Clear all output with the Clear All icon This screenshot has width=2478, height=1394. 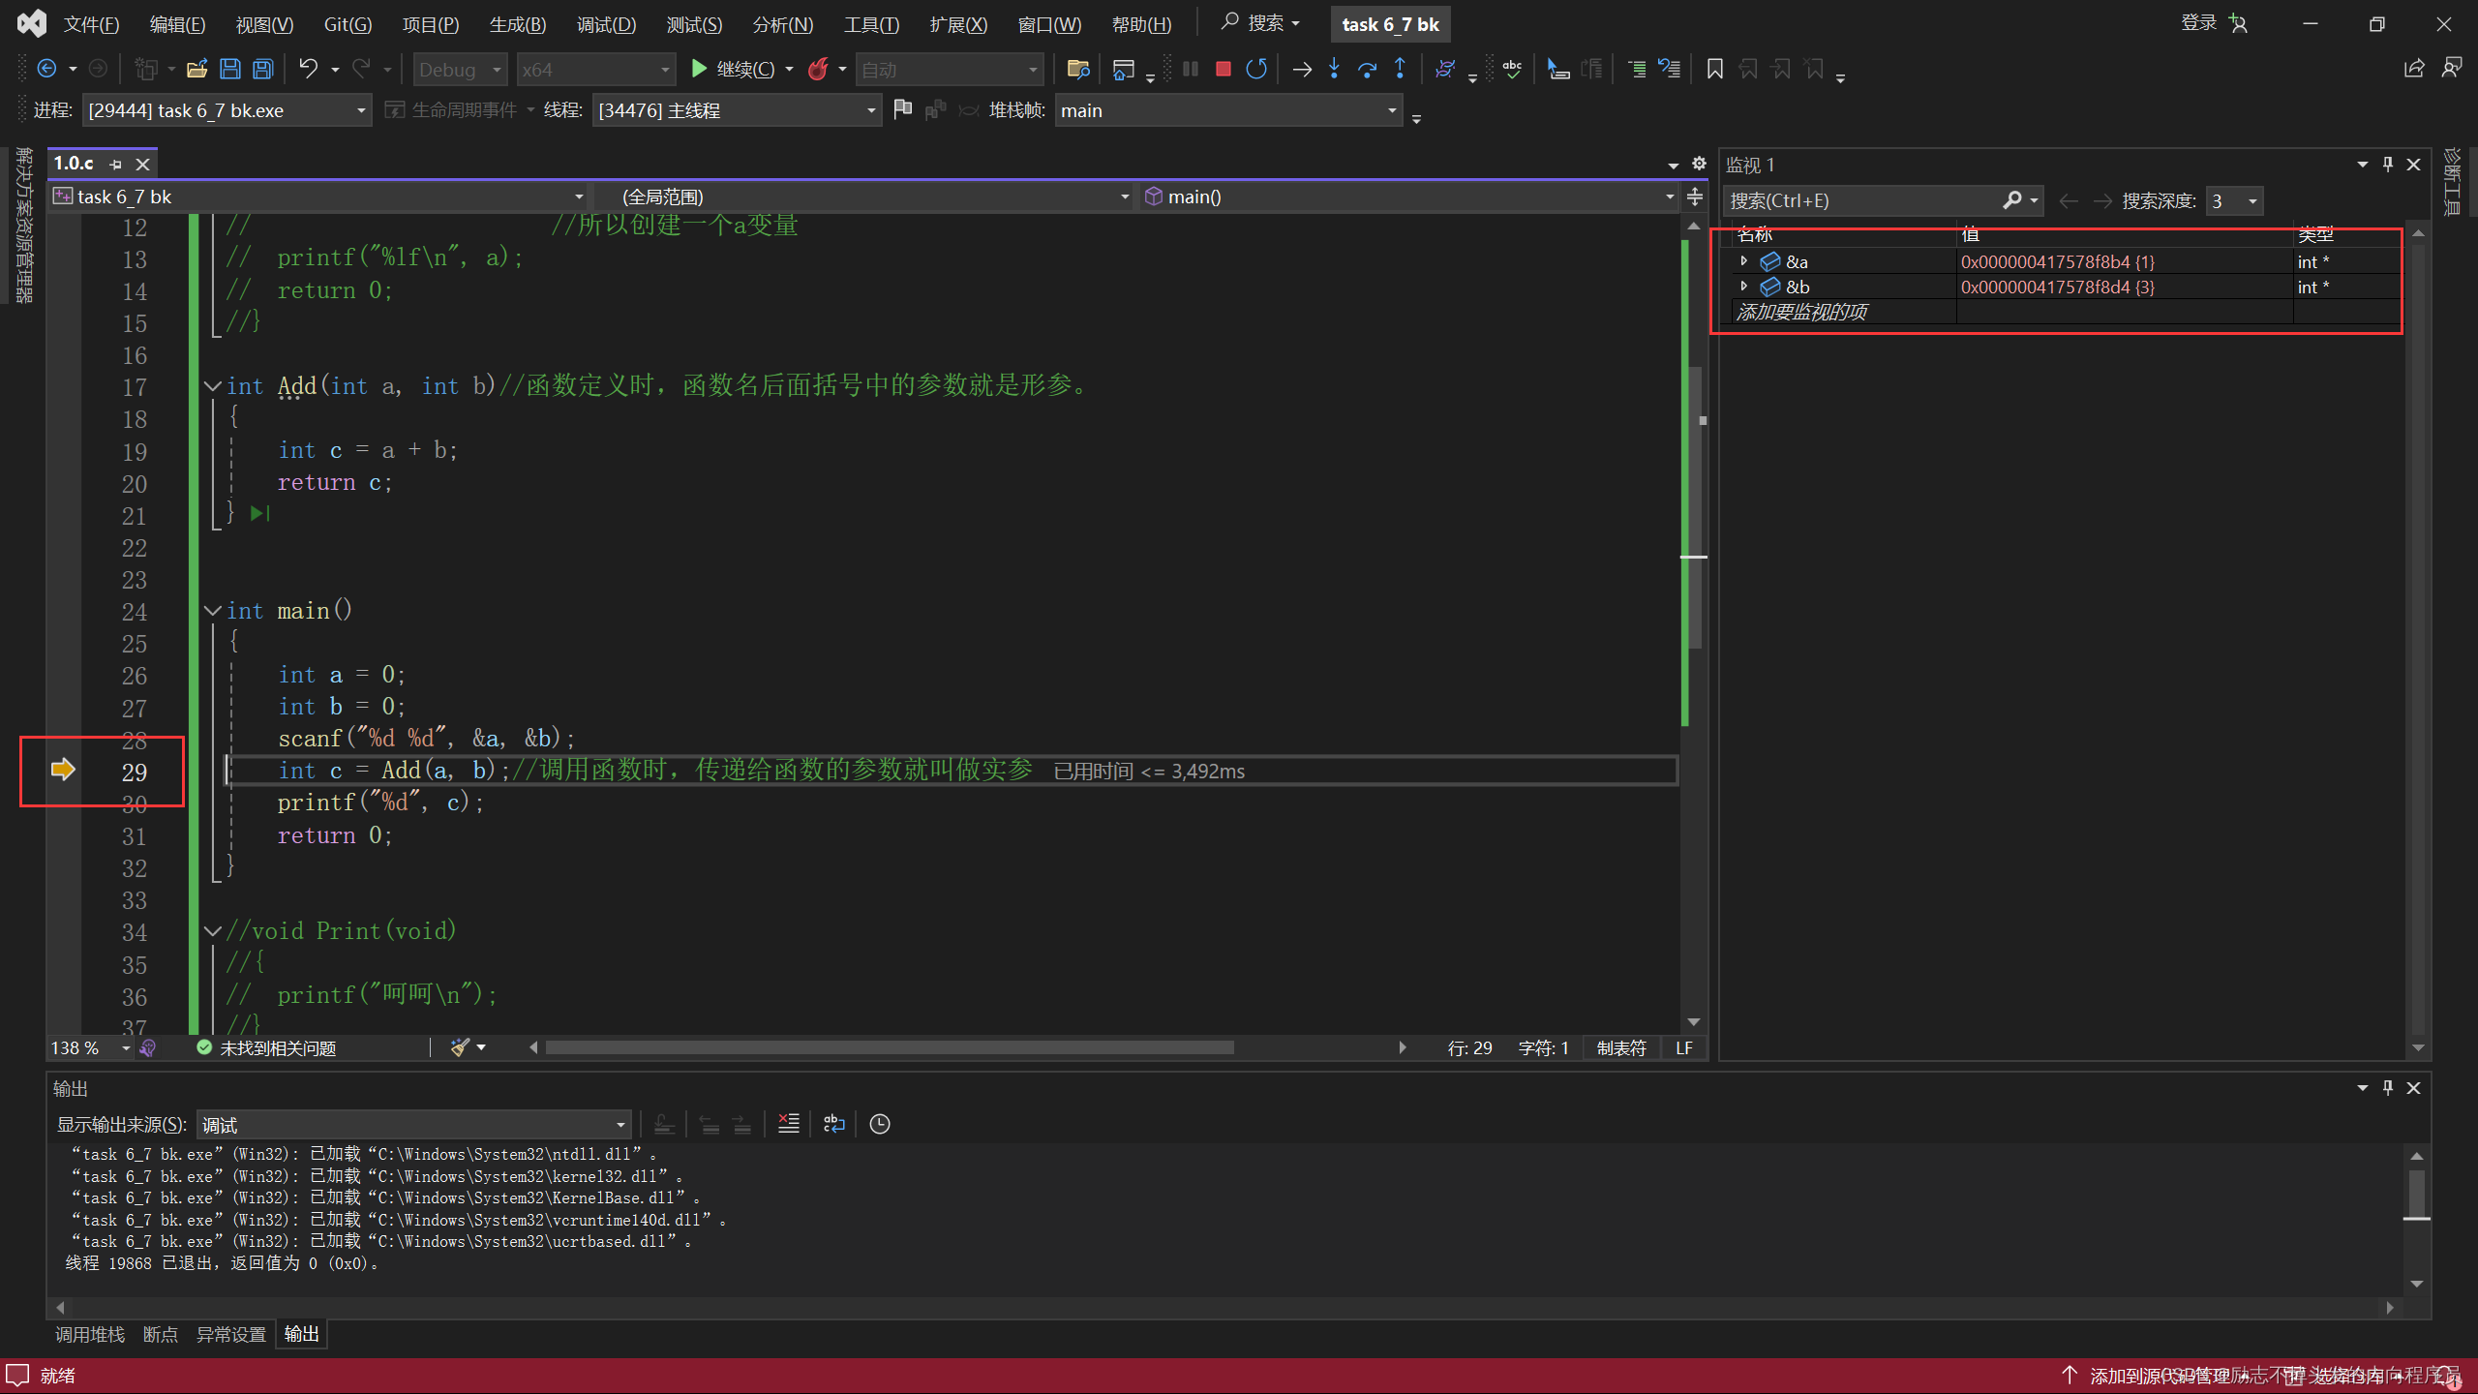[x=789, y=1123]
